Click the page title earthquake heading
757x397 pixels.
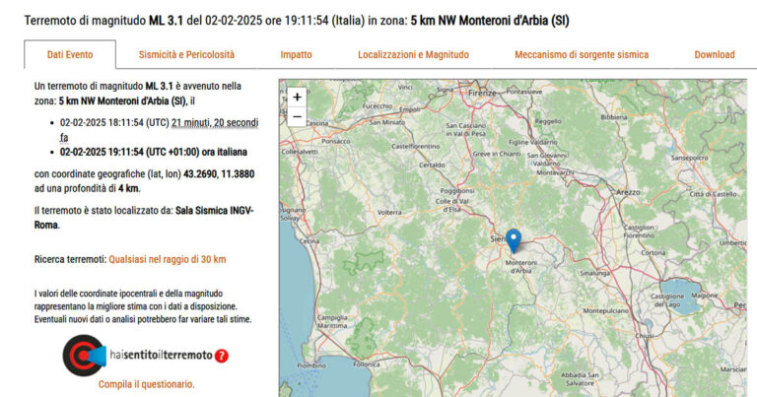tap(296, 20)
